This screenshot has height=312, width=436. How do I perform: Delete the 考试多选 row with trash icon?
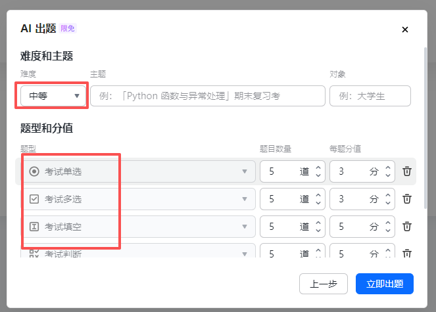click(407, 199)
